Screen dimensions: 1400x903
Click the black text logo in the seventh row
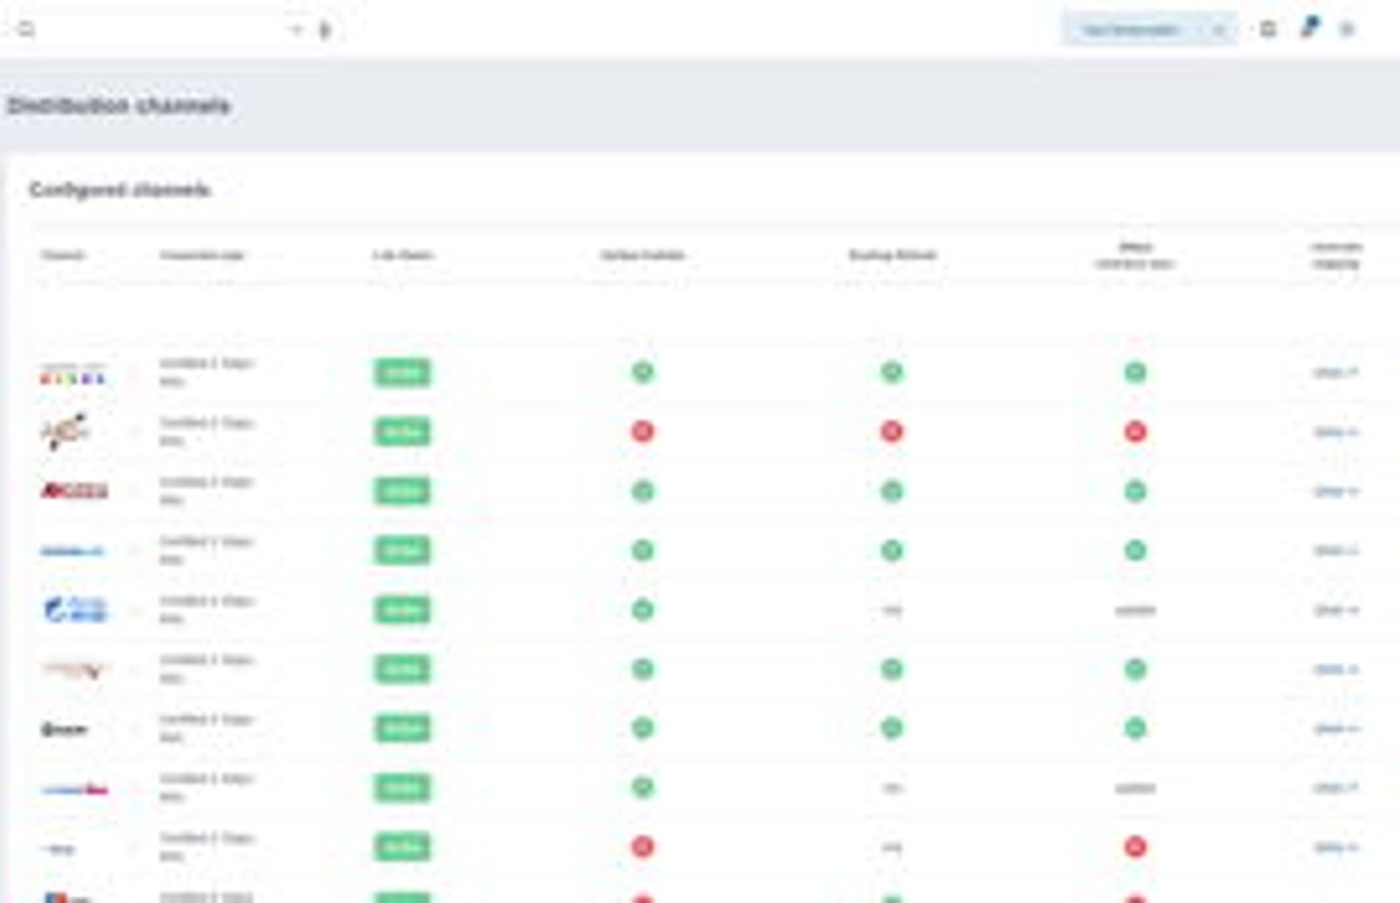64,729
